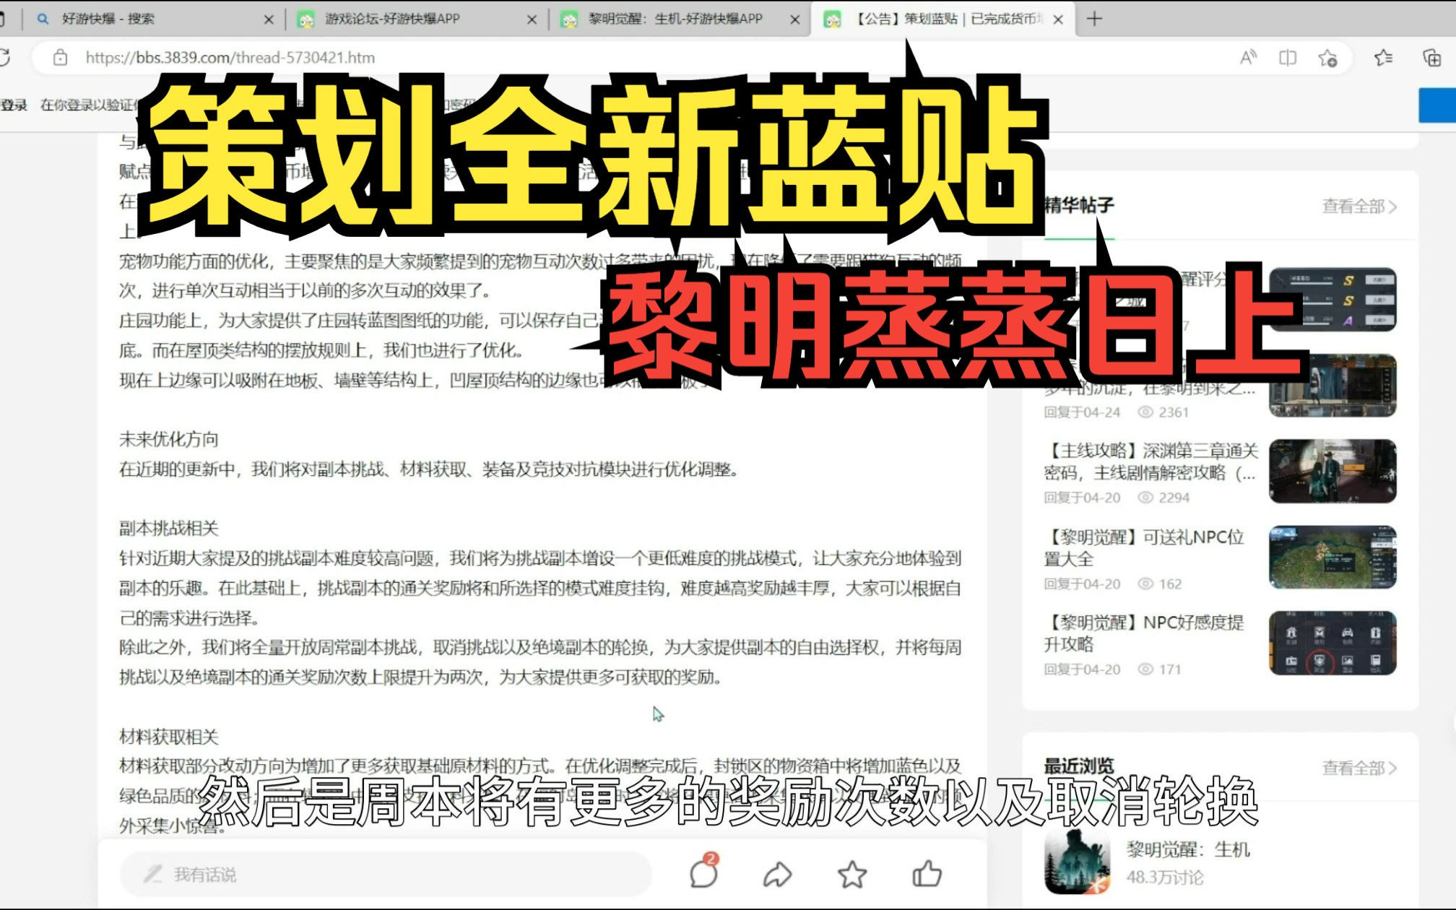Click the 2361 view count

(1163, 412)
